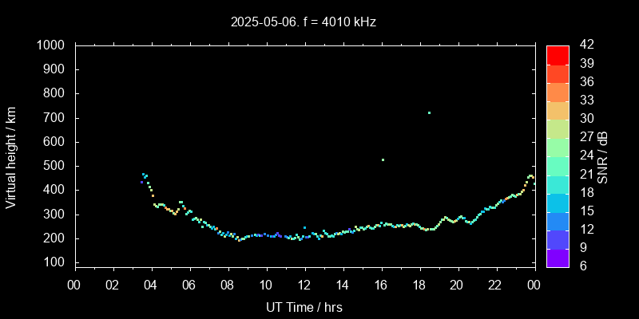Click the 'UT Time / hrs' axis label
Image resolution: width=639 pixels, height=319 pixels.
click(304, 307)
